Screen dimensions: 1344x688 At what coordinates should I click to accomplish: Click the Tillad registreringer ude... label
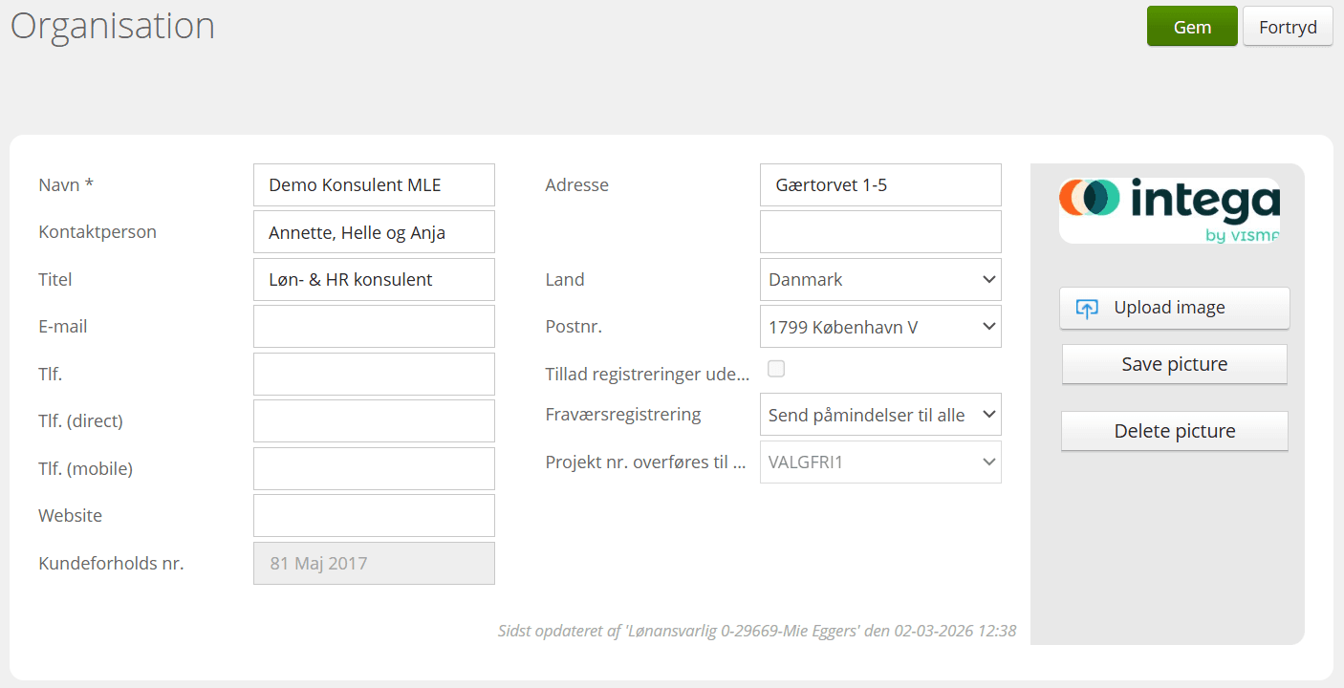tap(647, 375)
